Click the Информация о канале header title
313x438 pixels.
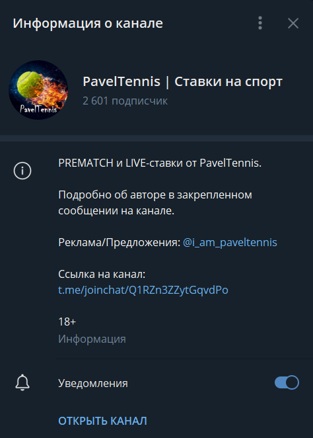(x=88, y=23)
